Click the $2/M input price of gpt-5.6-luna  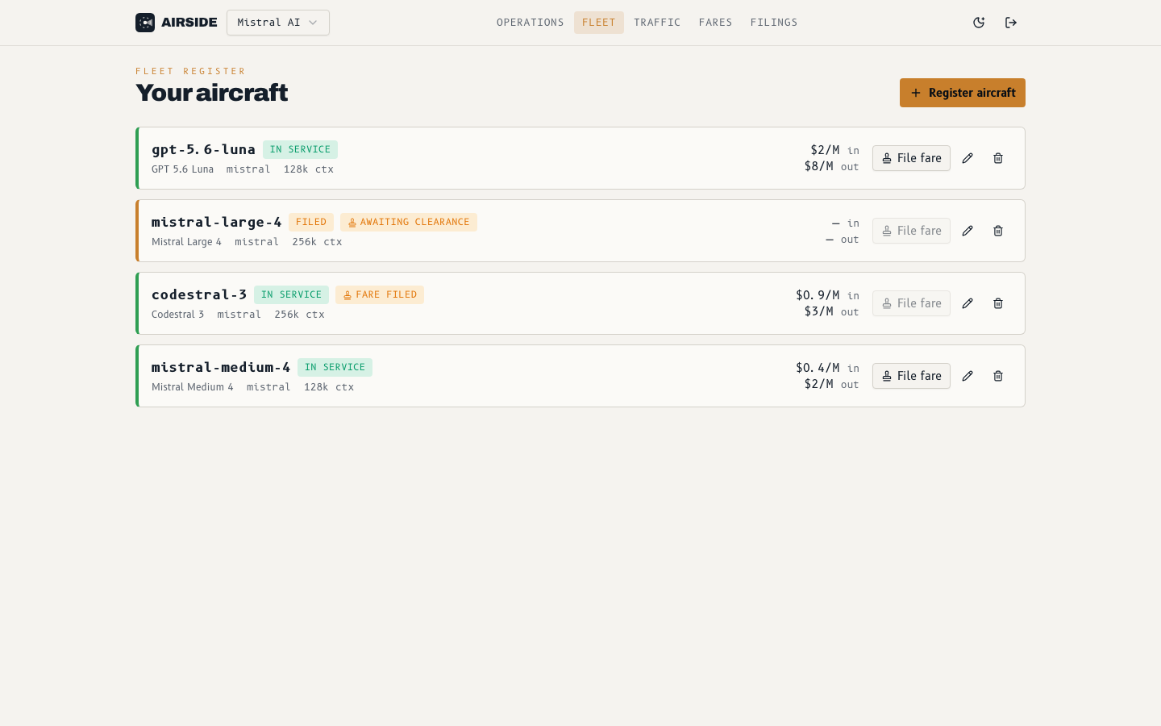coord(825,150)
